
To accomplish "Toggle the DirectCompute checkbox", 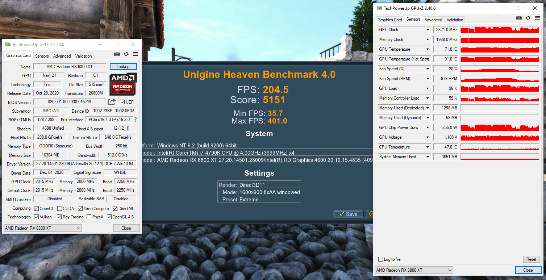I will click(80, 209).
